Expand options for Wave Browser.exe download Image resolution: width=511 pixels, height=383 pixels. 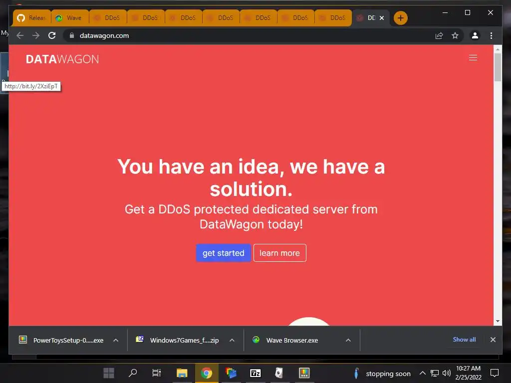pyautogui.click(x=348, y=340)
